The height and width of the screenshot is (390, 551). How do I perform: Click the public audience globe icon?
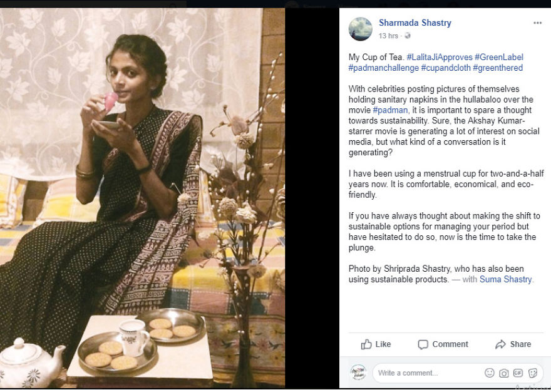[408, 36]
